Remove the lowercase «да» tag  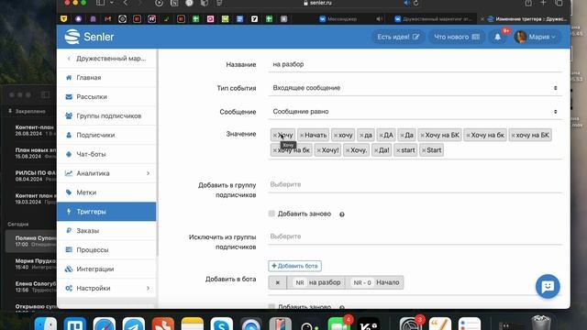click(x=361, y=135)
